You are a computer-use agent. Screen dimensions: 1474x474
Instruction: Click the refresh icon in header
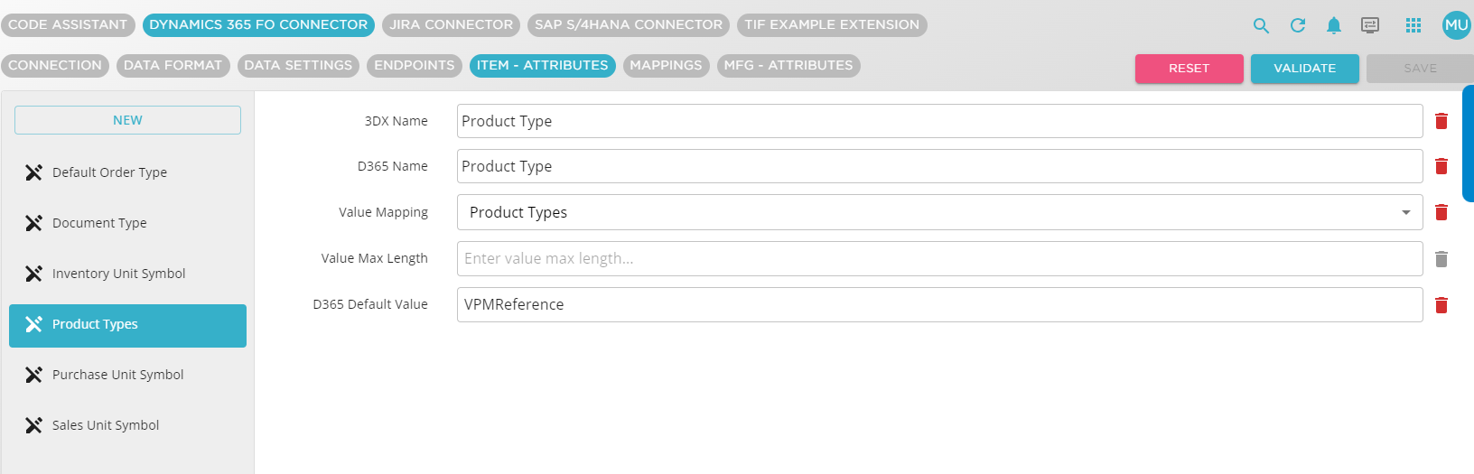(x=1298, y=25)
